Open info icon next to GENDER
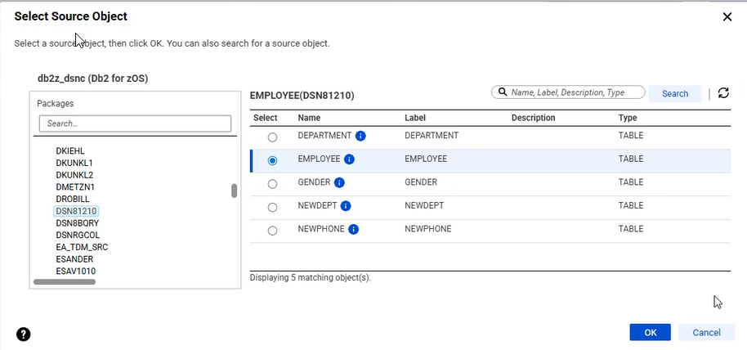This screenshot has height=350, width=747. 339,182
